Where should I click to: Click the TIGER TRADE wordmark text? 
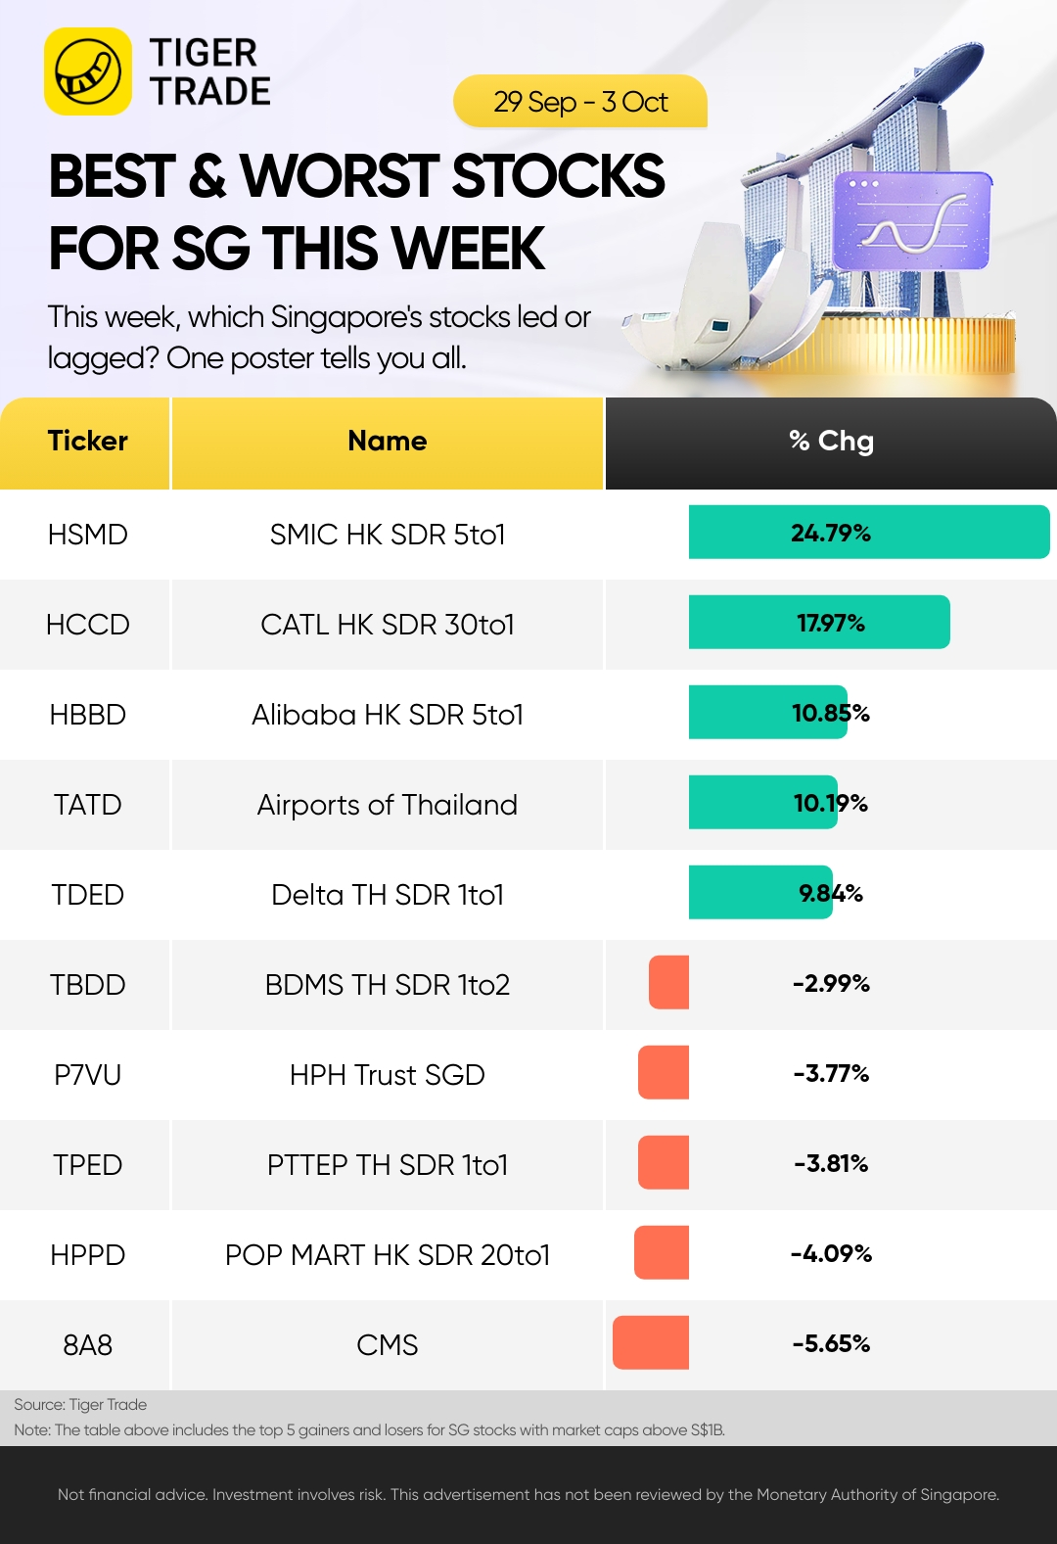[x=209, y=71]
